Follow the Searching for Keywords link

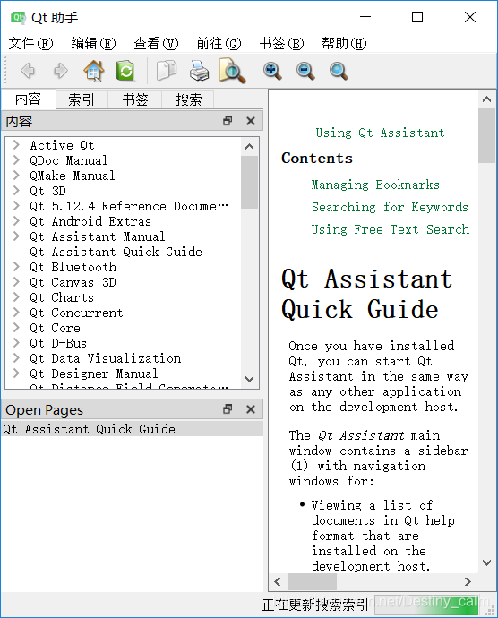tap(390, 207)
